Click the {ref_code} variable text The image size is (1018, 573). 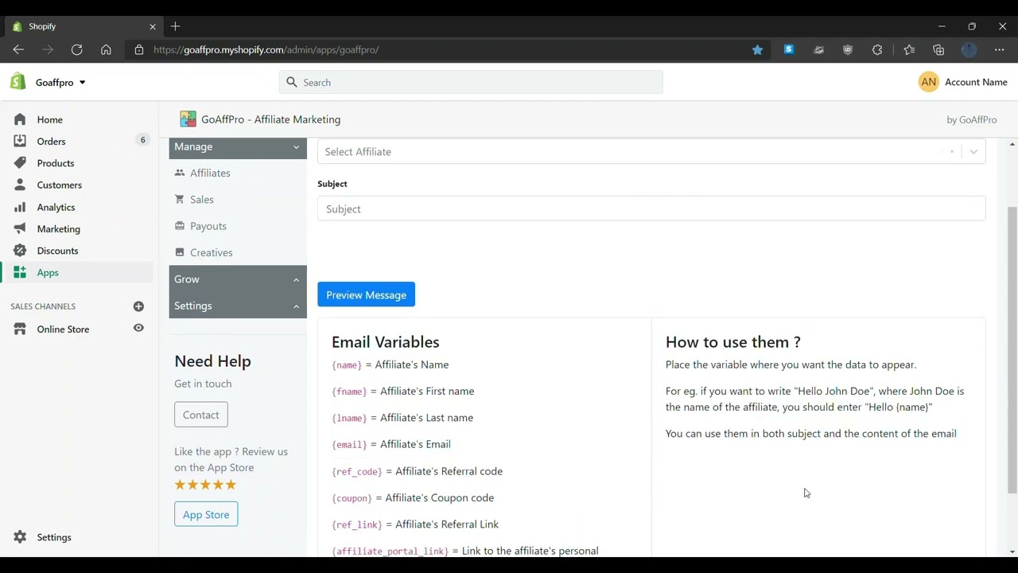[357, 472]
